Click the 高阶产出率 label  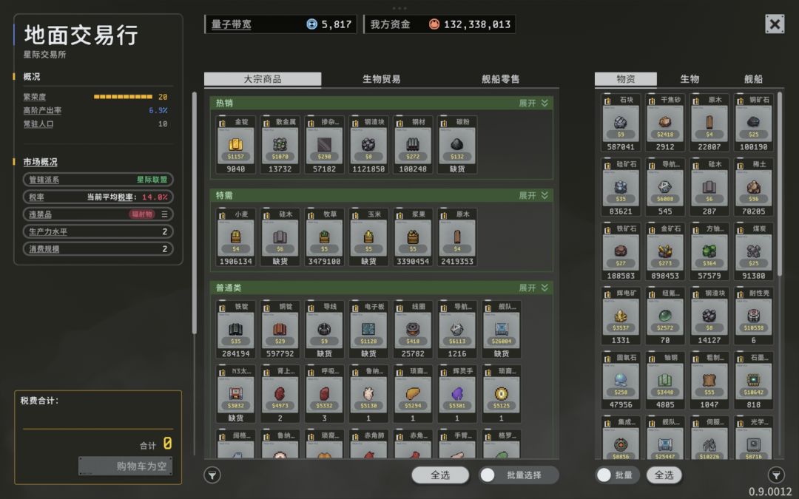[x=42, y=110]
